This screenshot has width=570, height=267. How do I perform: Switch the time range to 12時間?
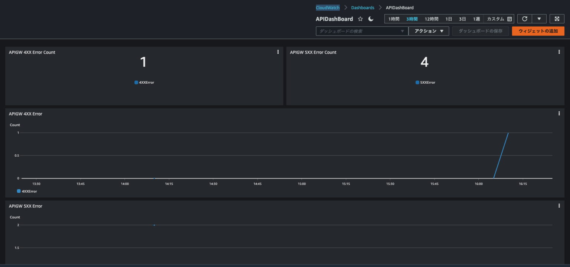tap(431, 19)
